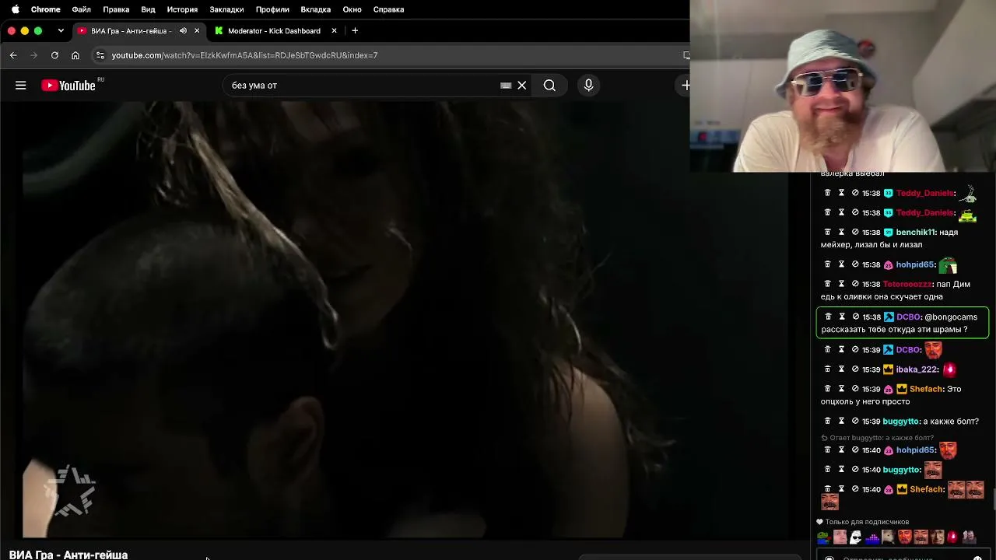Run the YouTube search with magnifier button
The width and height of the screenshot is (996, 560).
(x=549, y=86)
